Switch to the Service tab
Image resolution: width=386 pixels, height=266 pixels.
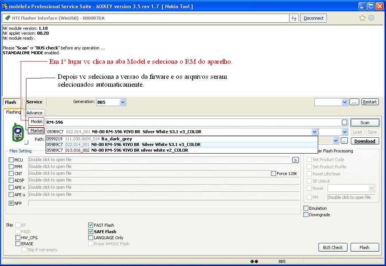point(34,102)
